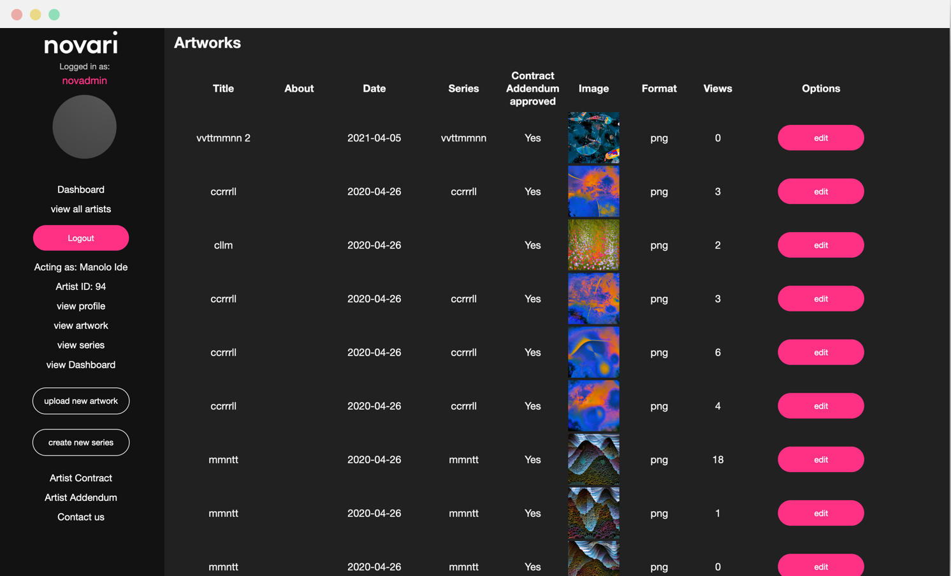Edit the cllm artwork
Image resolution: width=951 pixels, height=576 pixels.
pos(820,245)
